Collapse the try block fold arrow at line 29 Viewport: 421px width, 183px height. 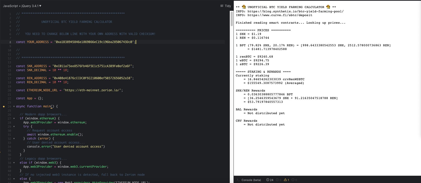pyautogui.click(x=14, y=127)
